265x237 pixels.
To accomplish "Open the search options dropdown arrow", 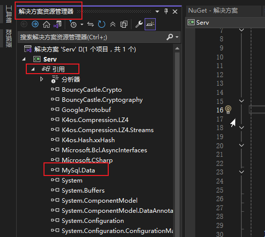I will click(177, 37).
